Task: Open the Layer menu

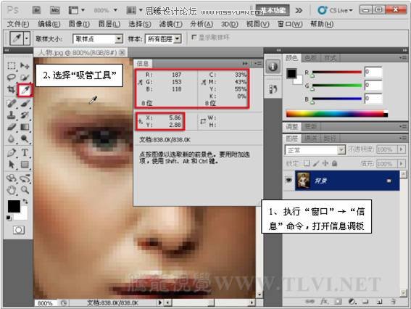Action: point(109,24)
